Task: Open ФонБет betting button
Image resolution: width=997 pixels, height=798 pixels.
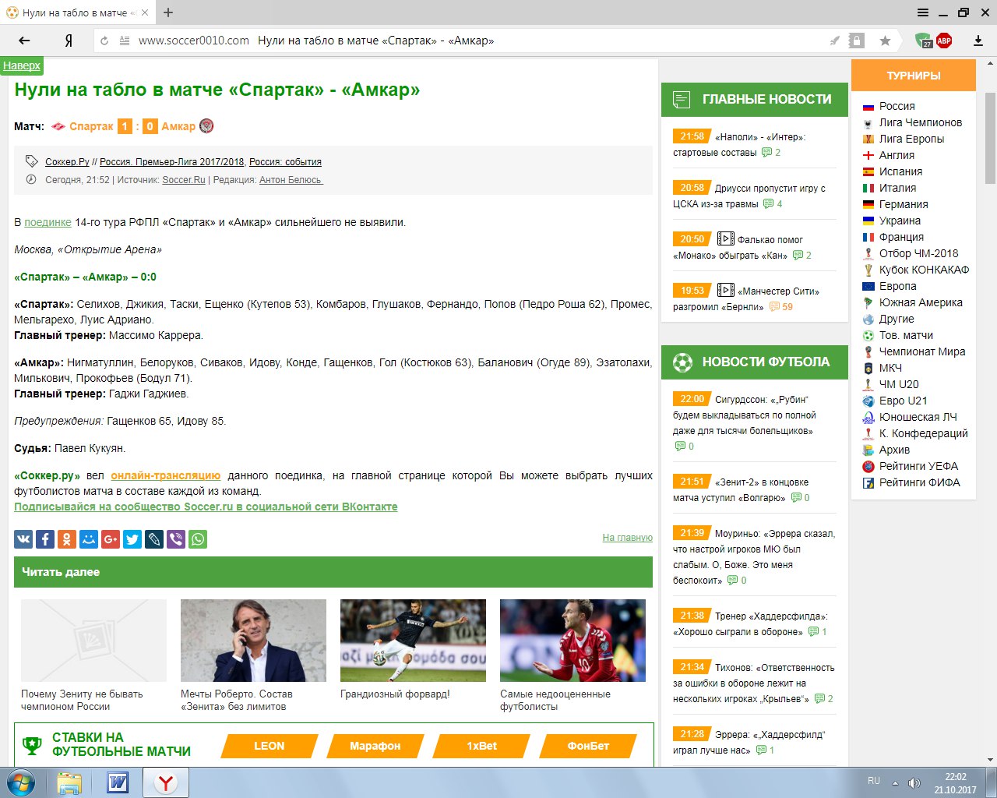Action: pyautogui.click(x=588, y=746)
